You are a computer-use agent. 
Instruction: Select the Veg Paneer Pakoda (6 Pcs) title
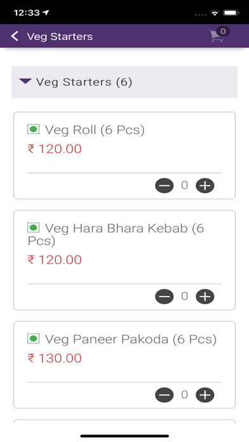point(131,339)
